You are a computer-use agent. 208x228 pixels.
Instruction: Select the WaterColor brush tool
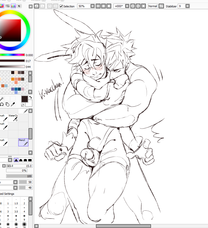(13, 118)
